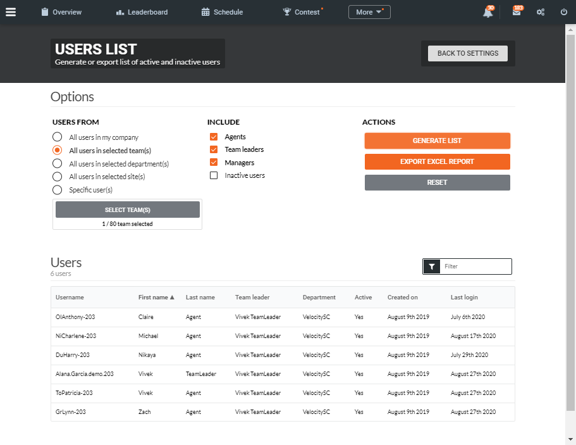The width and height of the screenshot is (576, 445).
Task: Click the Overview clipboard icon
Action: coord(45,12)
